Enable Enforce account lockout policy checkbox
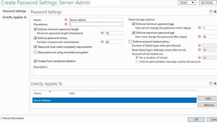Viewport: 217px width, 125px height. tap(130, 41)
